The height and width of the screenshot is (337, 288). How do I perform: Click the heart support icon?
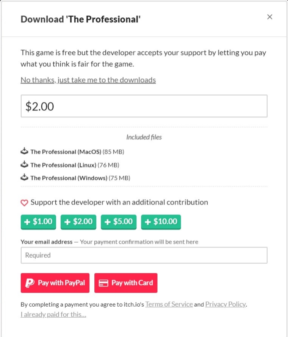(24, 203)
